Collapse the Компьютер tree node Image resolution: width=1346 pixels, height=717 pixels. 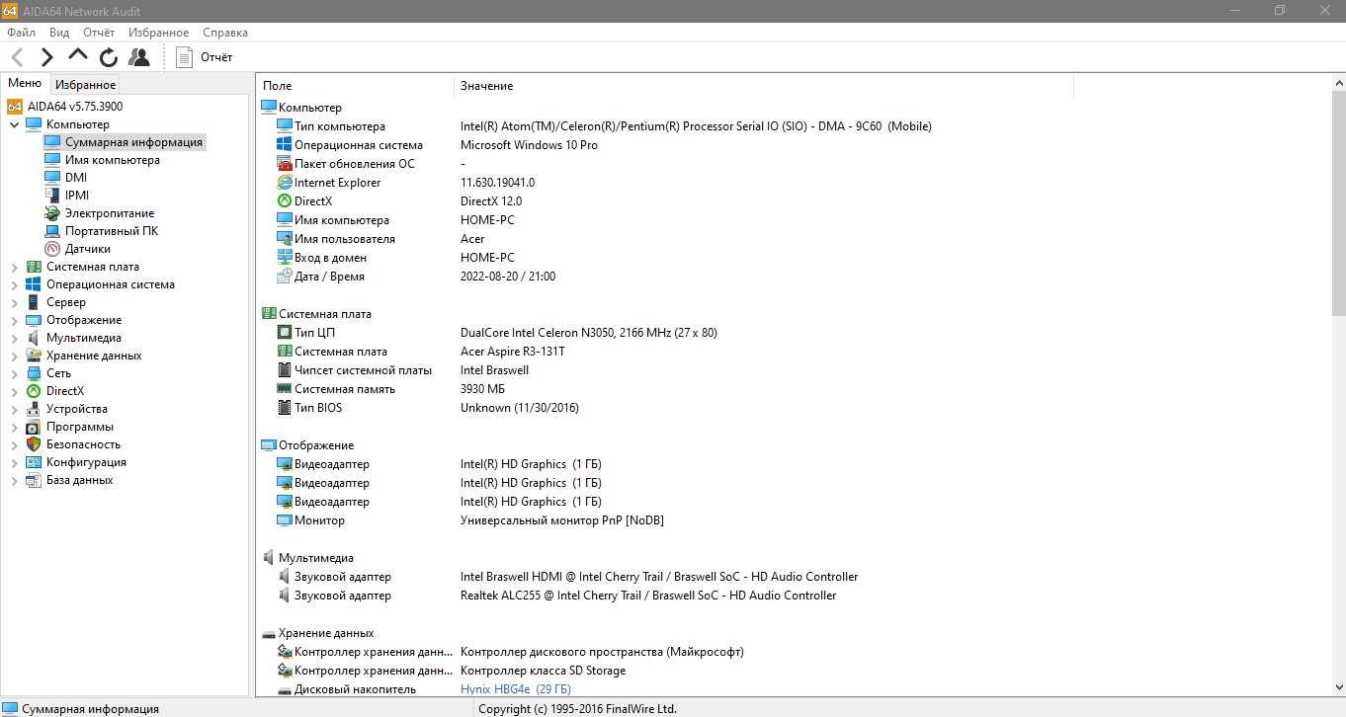click(x=14, y=124)
